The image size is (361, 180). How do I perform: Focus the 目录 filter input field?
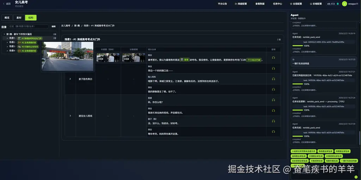(x=28, y=26)
